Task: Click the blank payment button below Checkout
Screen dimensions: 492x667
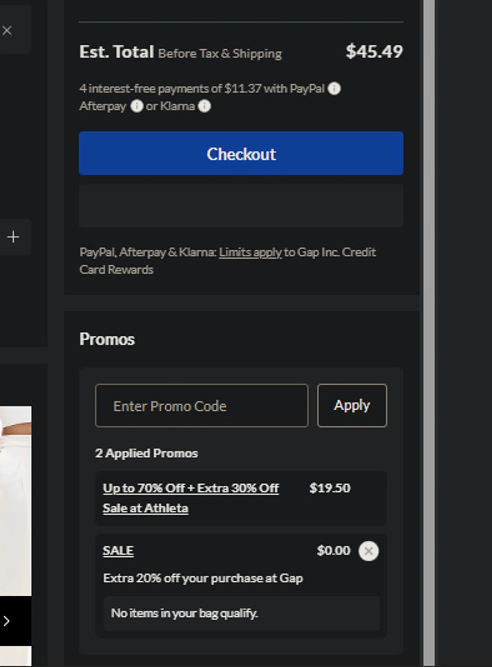Action: [x=241, y=205]
